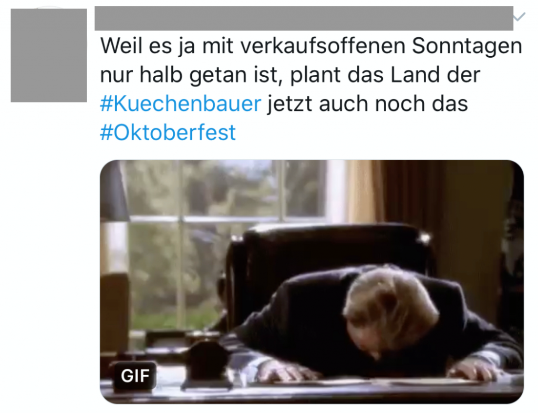Click the word "verkaufsoffenen" in the tweet
This screenshot has width=538, height=413.
[323, 45]
